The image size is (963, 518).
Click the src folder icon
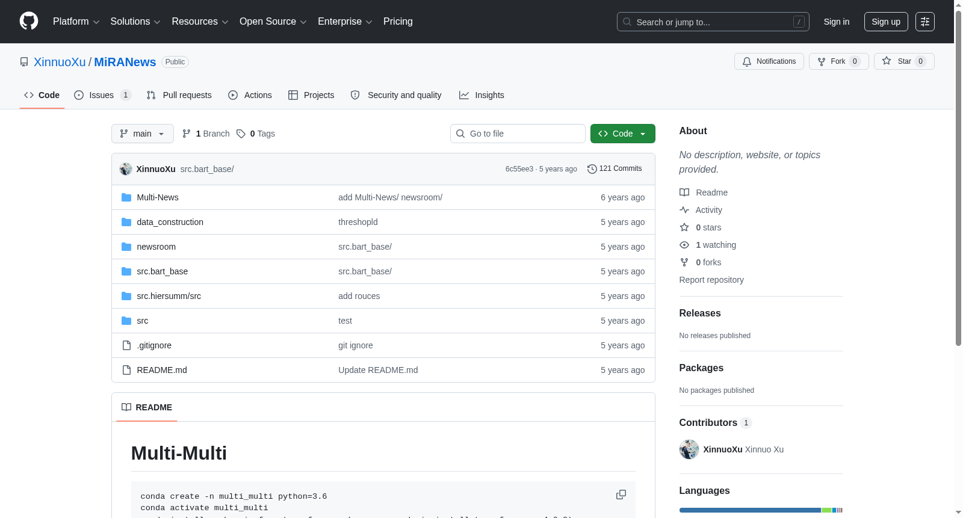point(126,321)
